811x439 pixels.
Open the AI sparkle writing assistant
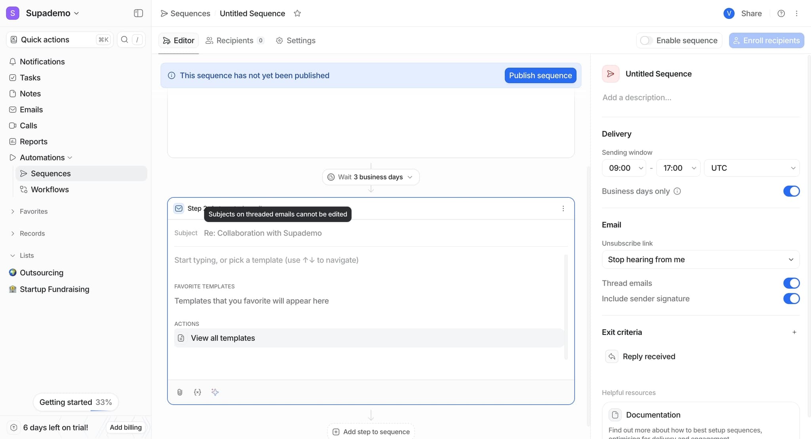tap(215, 392)
